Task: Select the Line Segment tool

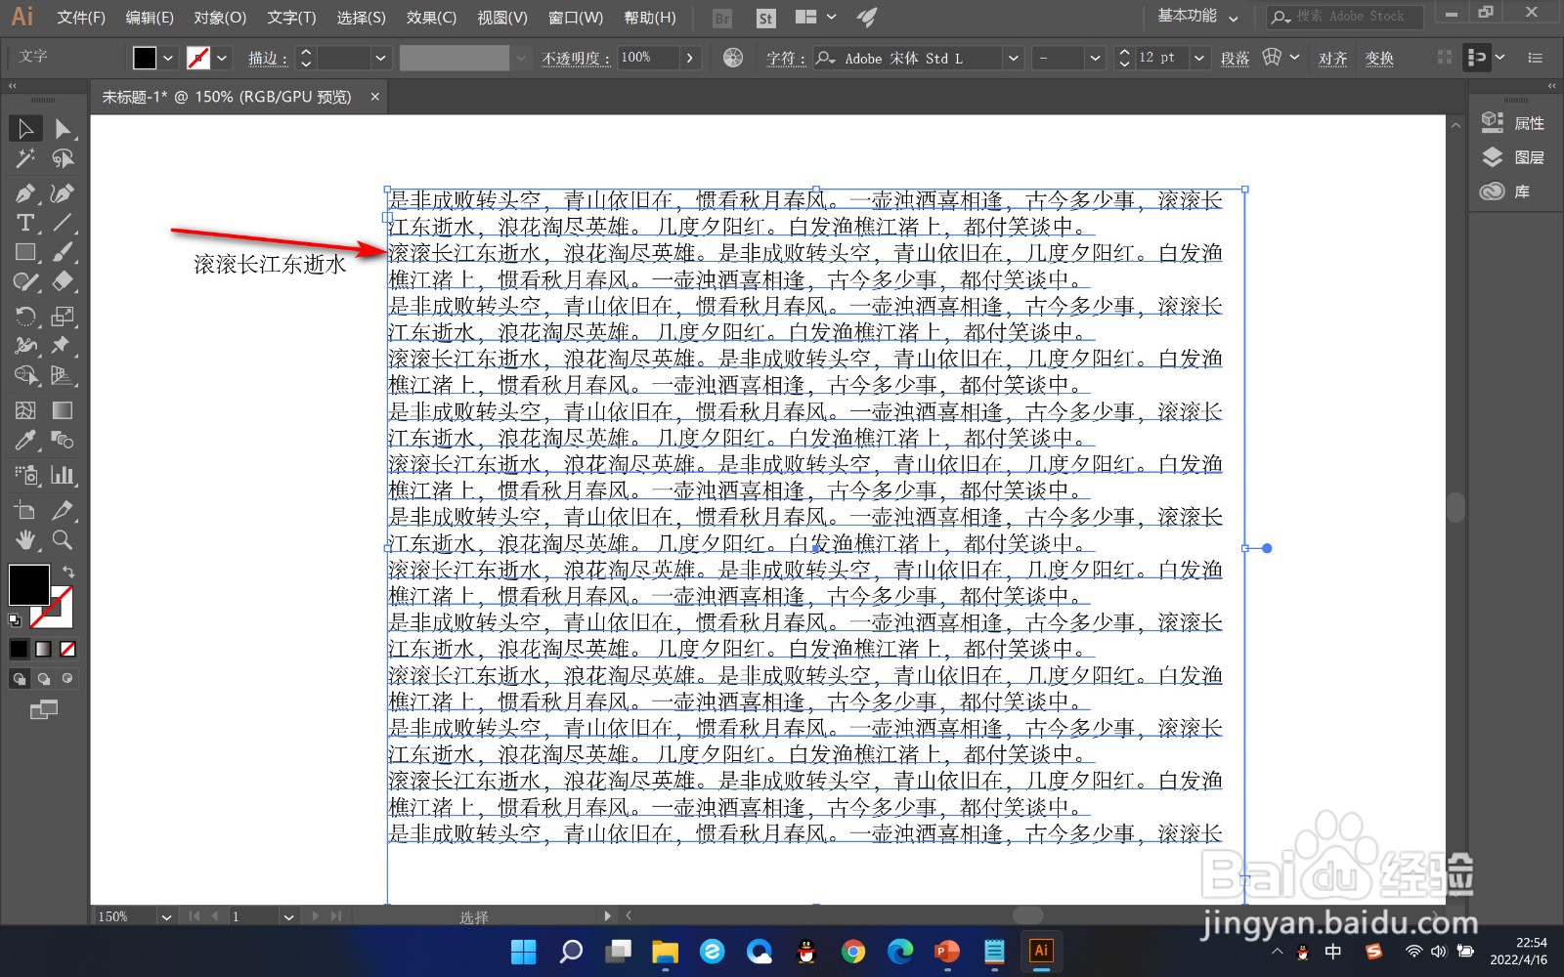Action: pyautogui.click(x=63, y=223)
